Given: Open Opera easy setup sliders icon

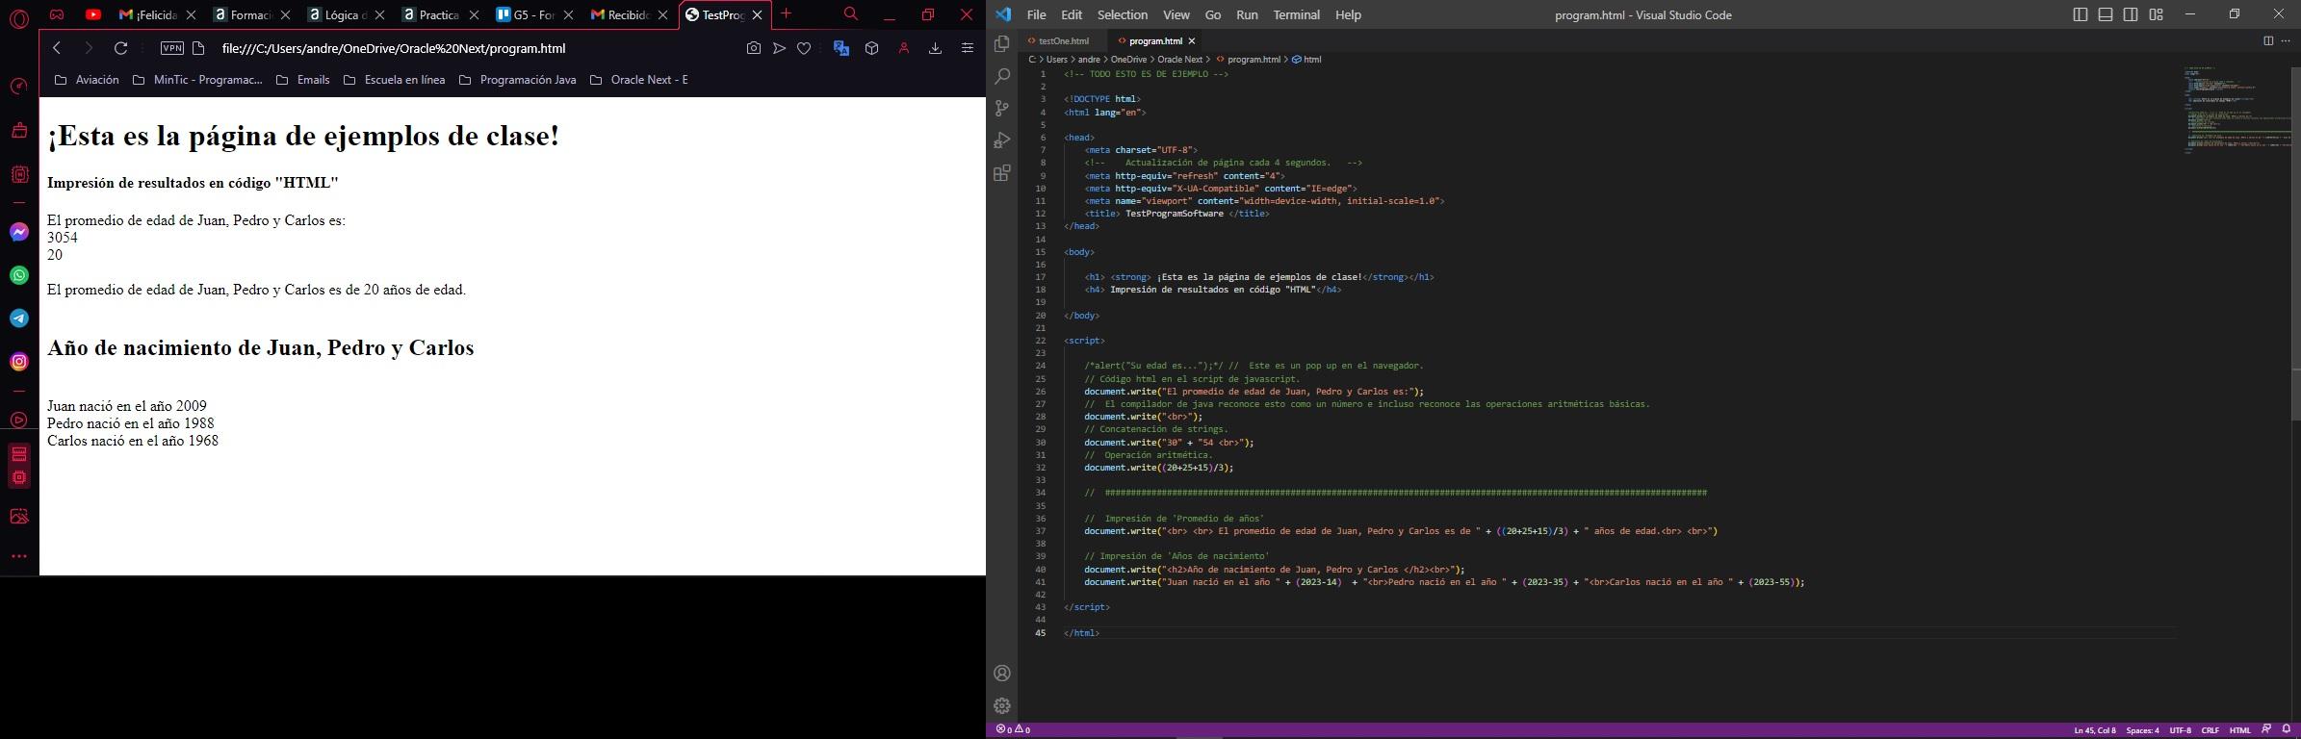Looking at the screenshot, I should [968, 48].
